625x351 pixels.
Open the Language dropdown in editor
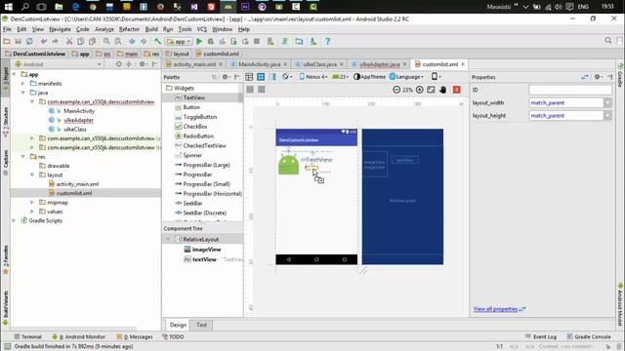[x=406, y=77]
